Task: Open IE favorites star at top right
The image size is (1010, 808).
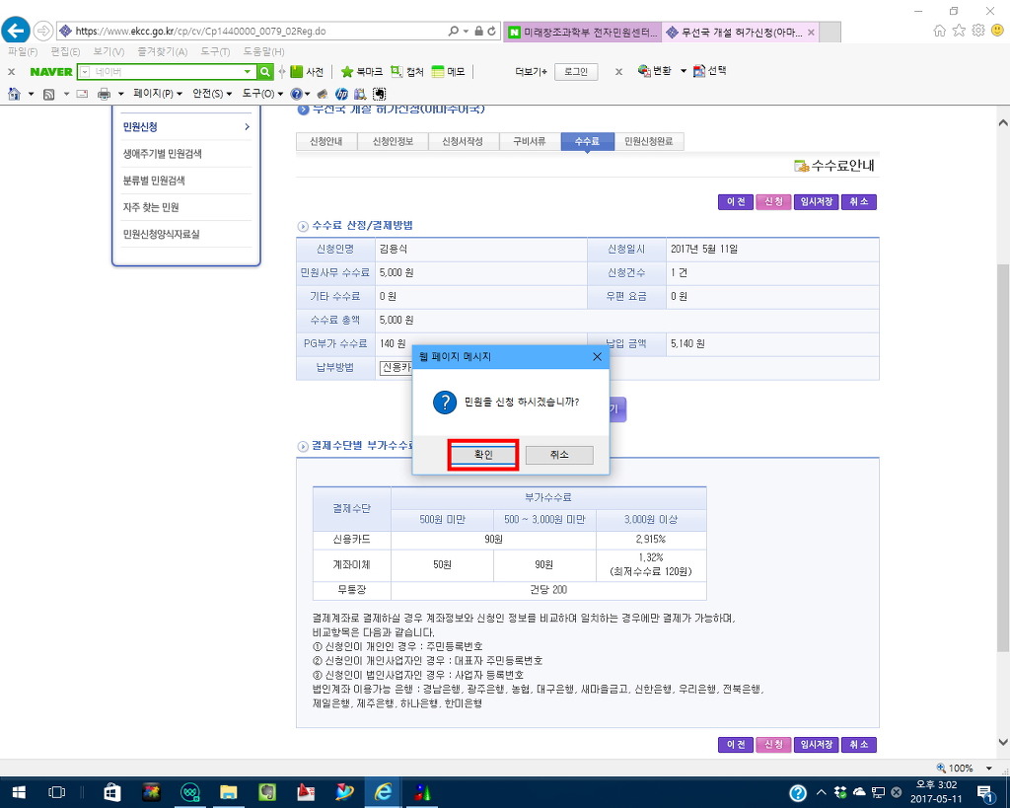Action: click(959, 31)
